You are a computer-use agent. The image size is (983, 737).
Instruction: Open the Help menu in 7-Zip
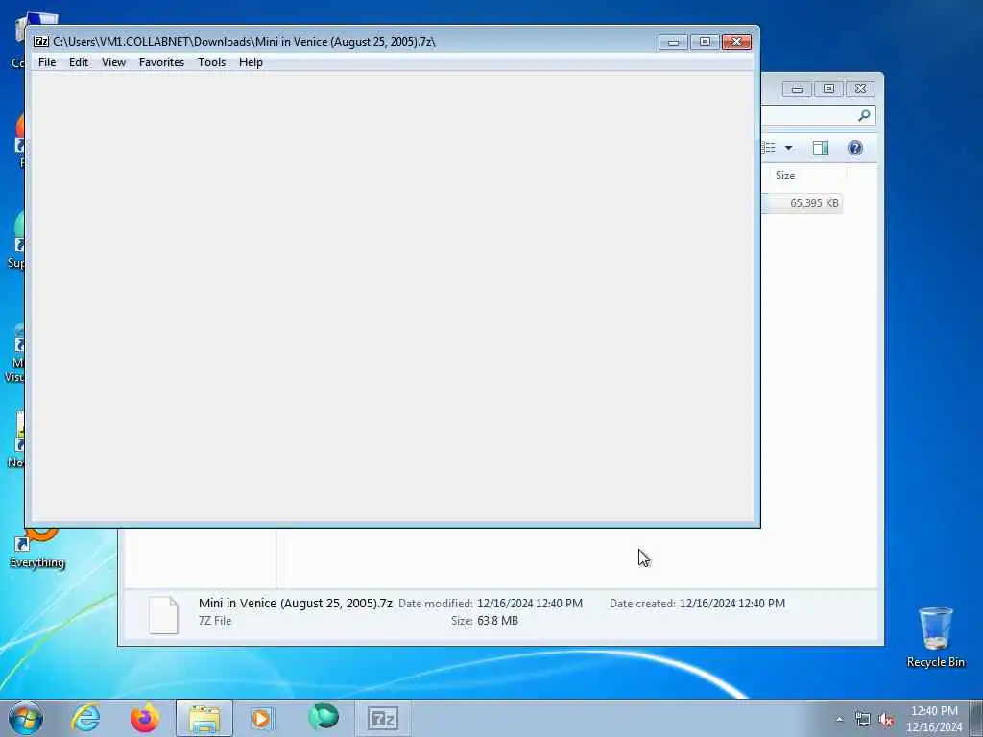coord(251,62)
